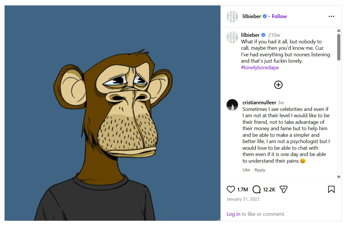The image size is (347, 227).
Task: Click the Share paper plane icon
Action: (284, 189)
